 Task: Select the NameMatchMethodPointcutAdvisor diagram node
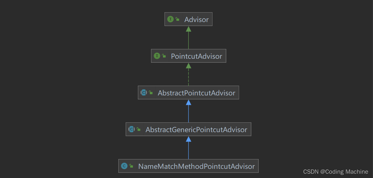tap(188, 166)
